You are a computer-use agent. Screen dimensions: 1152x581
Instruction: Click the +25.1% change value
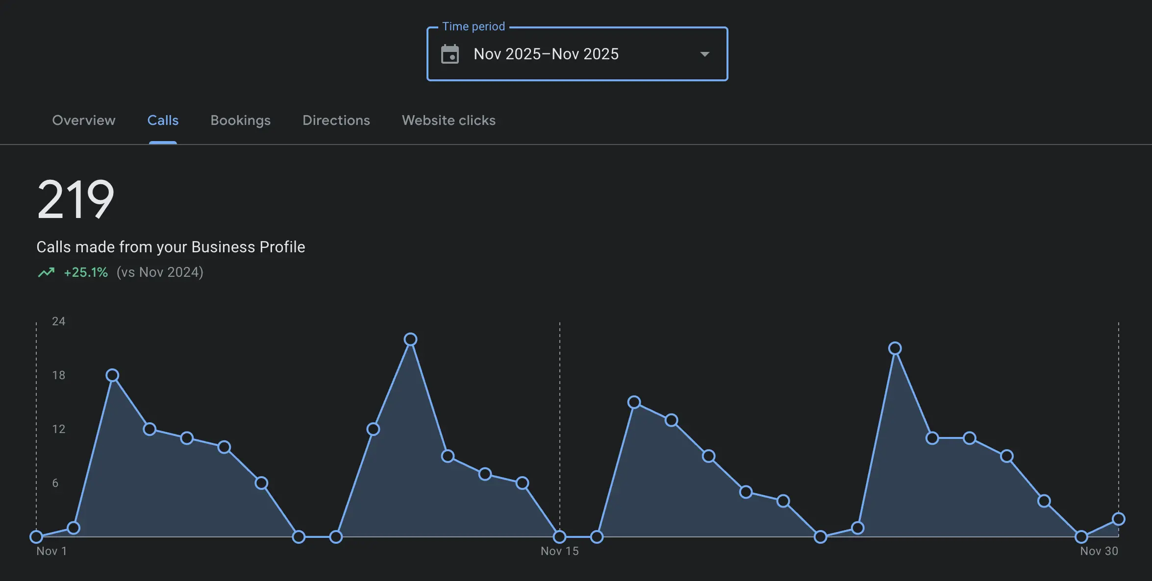pyautogui.click(x=86, y=272)
